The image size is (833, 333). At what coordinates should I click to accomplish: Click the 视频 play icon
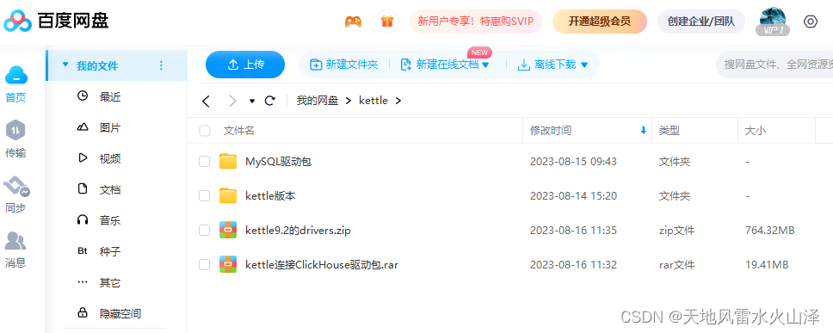point(83,157)
